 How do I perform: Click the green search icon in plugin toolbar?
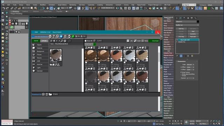point(73,36)
